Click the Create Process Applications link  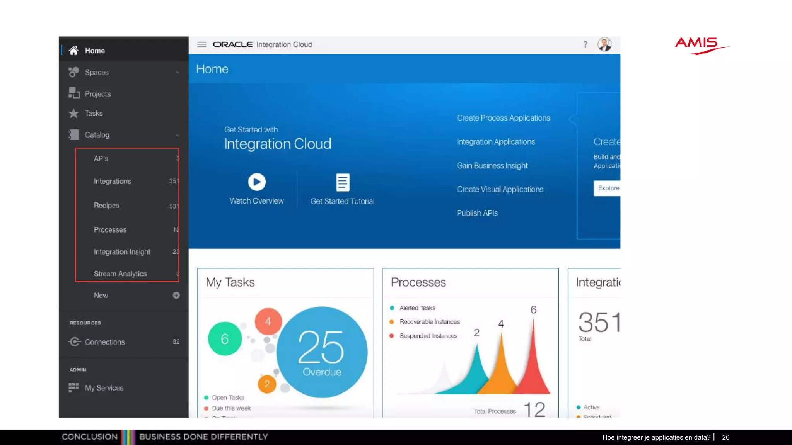(x=504, y=118)
